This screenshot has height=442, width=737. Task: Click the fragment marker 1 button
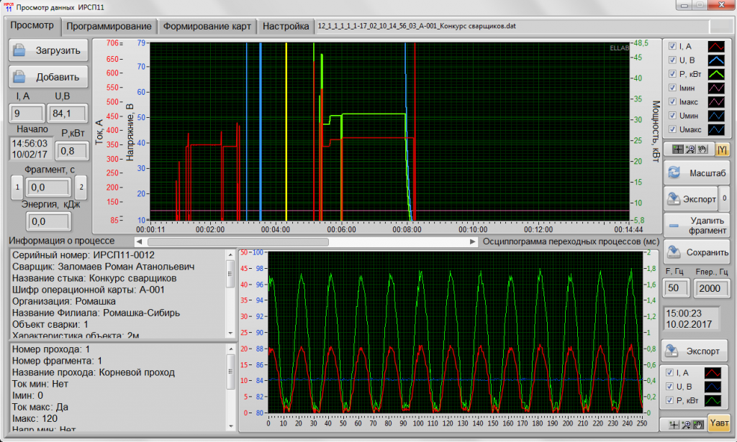(x=17, y=187)
